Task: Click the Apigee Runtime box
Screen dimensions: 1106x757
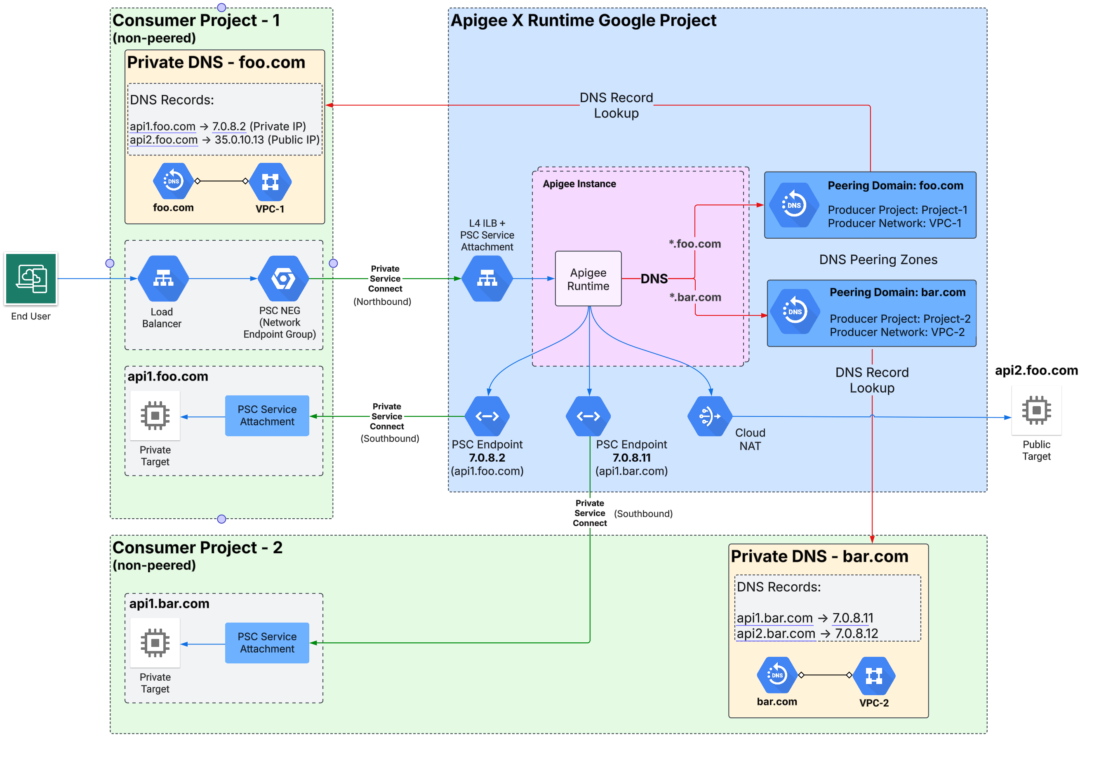Action: [x=588, y=279]
